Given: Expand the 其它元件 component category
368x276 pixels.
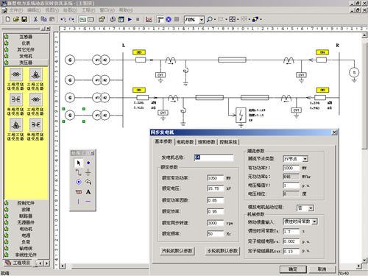Looking at the screenshot, I should [x=26, y=49].
